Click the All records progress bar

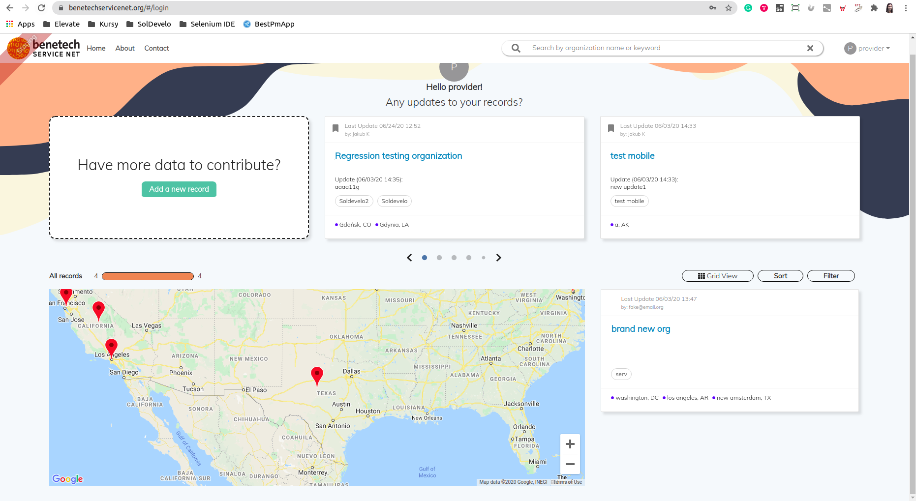[x=148, y=276]
